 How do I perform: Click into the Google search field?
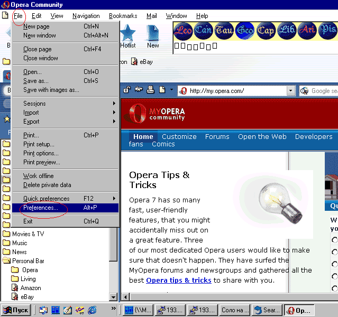(x=324, y=91)
